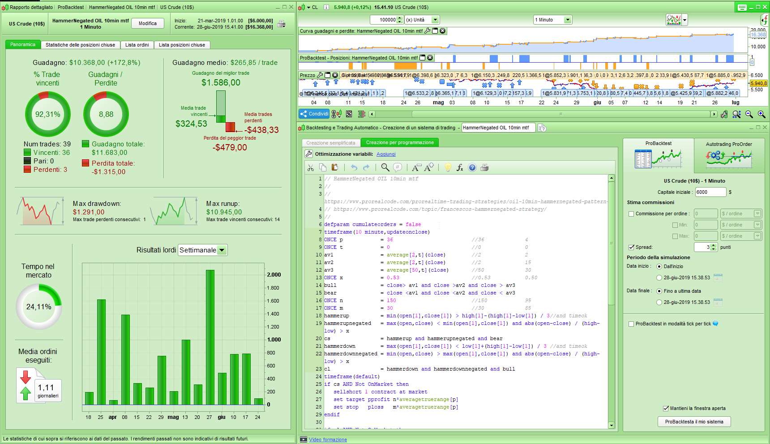Click the ProBacktesta il mio sistema button
Image resolution: width=770 pixels, height=444 pixels.
click(x=694, y=422)
